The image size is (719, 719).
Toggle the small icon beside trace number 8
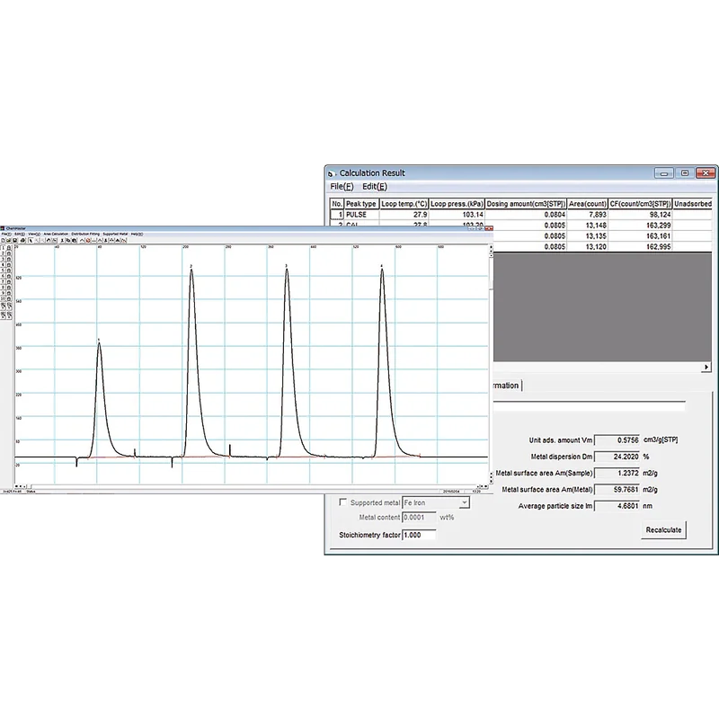tap(9, 287)
